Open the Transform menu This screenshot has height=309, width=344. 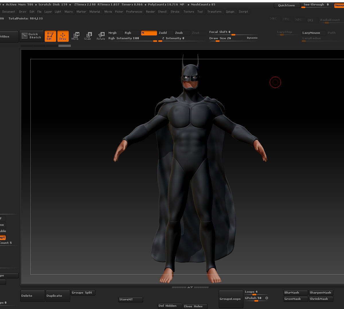(214, 12)
